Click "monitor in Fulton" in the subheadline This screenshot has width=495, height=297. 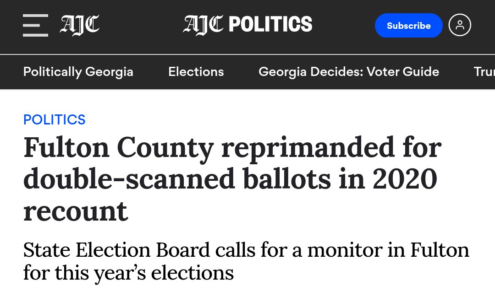point(388,250)
